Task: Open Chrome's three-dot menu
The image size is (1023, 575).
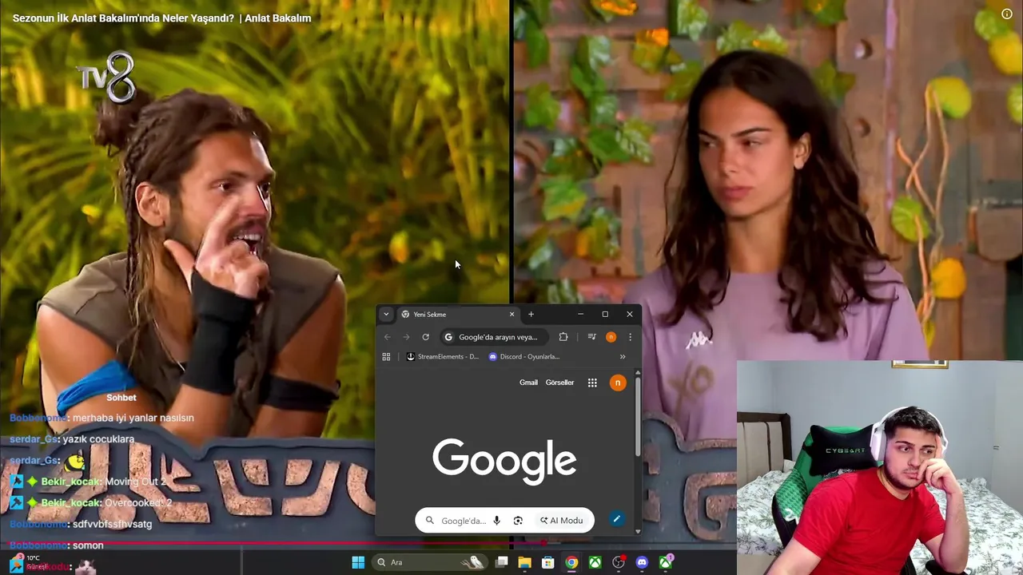Action: [630, 337]
